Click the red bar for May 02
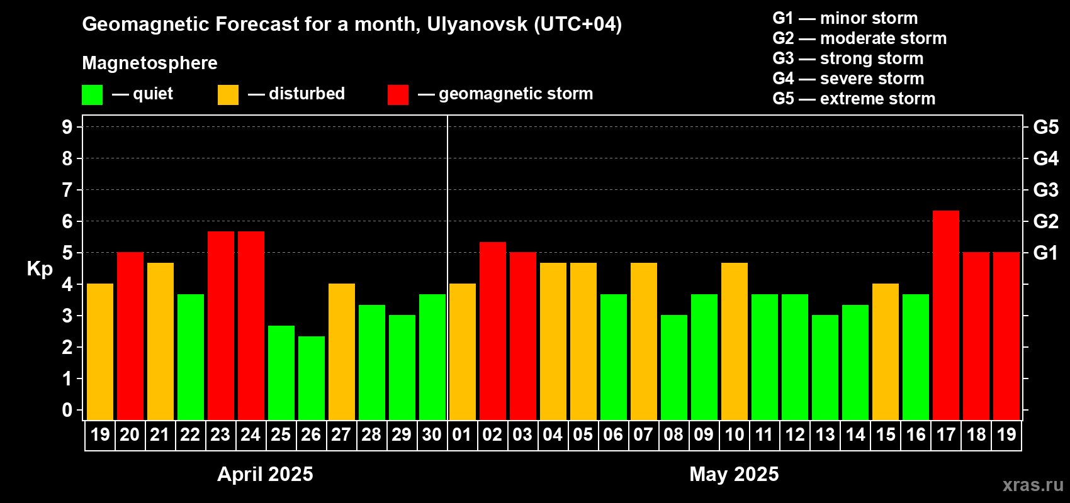The width and height of the screenshot is (1070, 503). tap(493, 331)
